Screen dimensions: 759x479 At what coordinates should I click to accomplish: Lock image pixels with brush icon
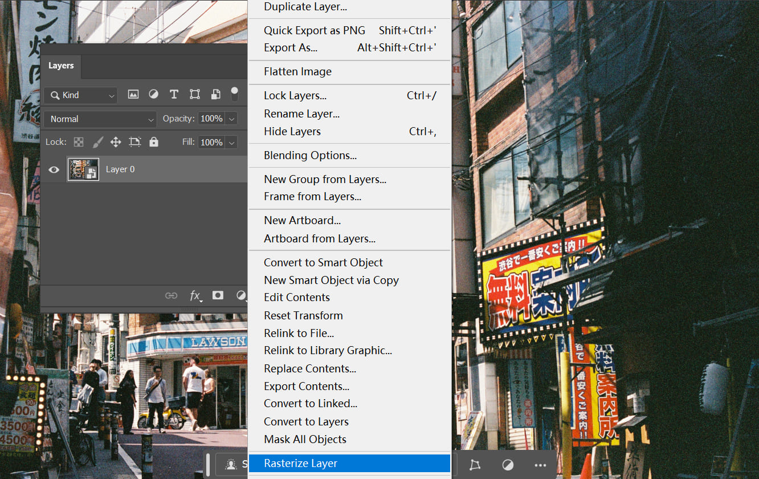coord(97,142)
